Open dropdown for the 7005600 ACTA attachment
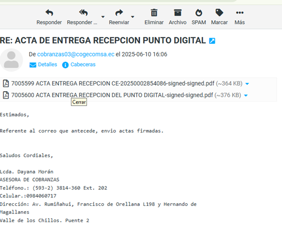The image size is (282, 245). pos(246,95)
